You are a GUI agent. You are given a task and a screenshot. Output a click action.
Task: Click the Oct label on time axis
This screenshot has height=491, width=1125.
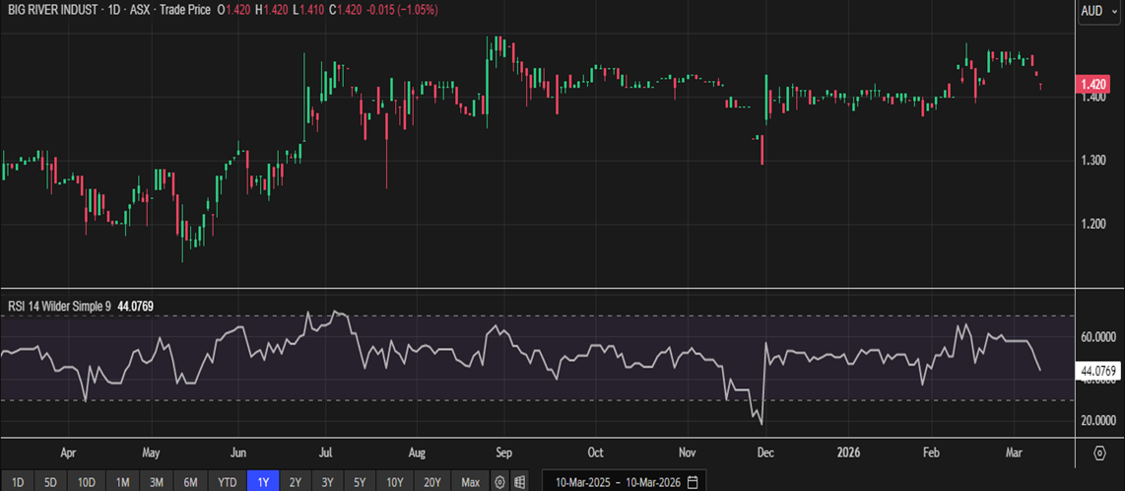(596, 454)
